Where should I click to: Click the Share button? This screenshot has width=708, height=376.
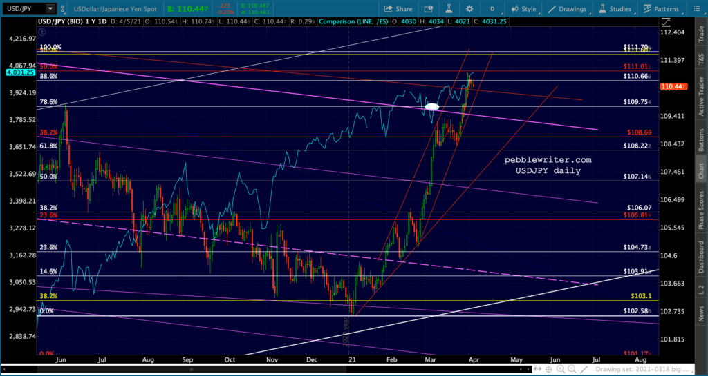tap(398, 8)
